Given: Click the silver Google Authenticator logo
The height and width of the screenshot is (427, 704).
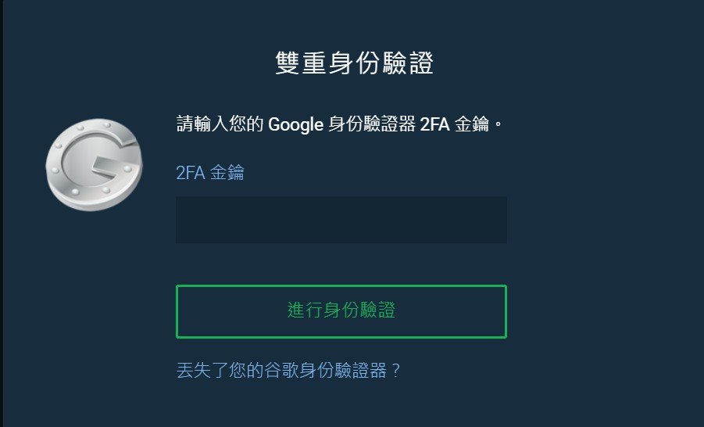Looking at the screenshot, I should [95, 163].
